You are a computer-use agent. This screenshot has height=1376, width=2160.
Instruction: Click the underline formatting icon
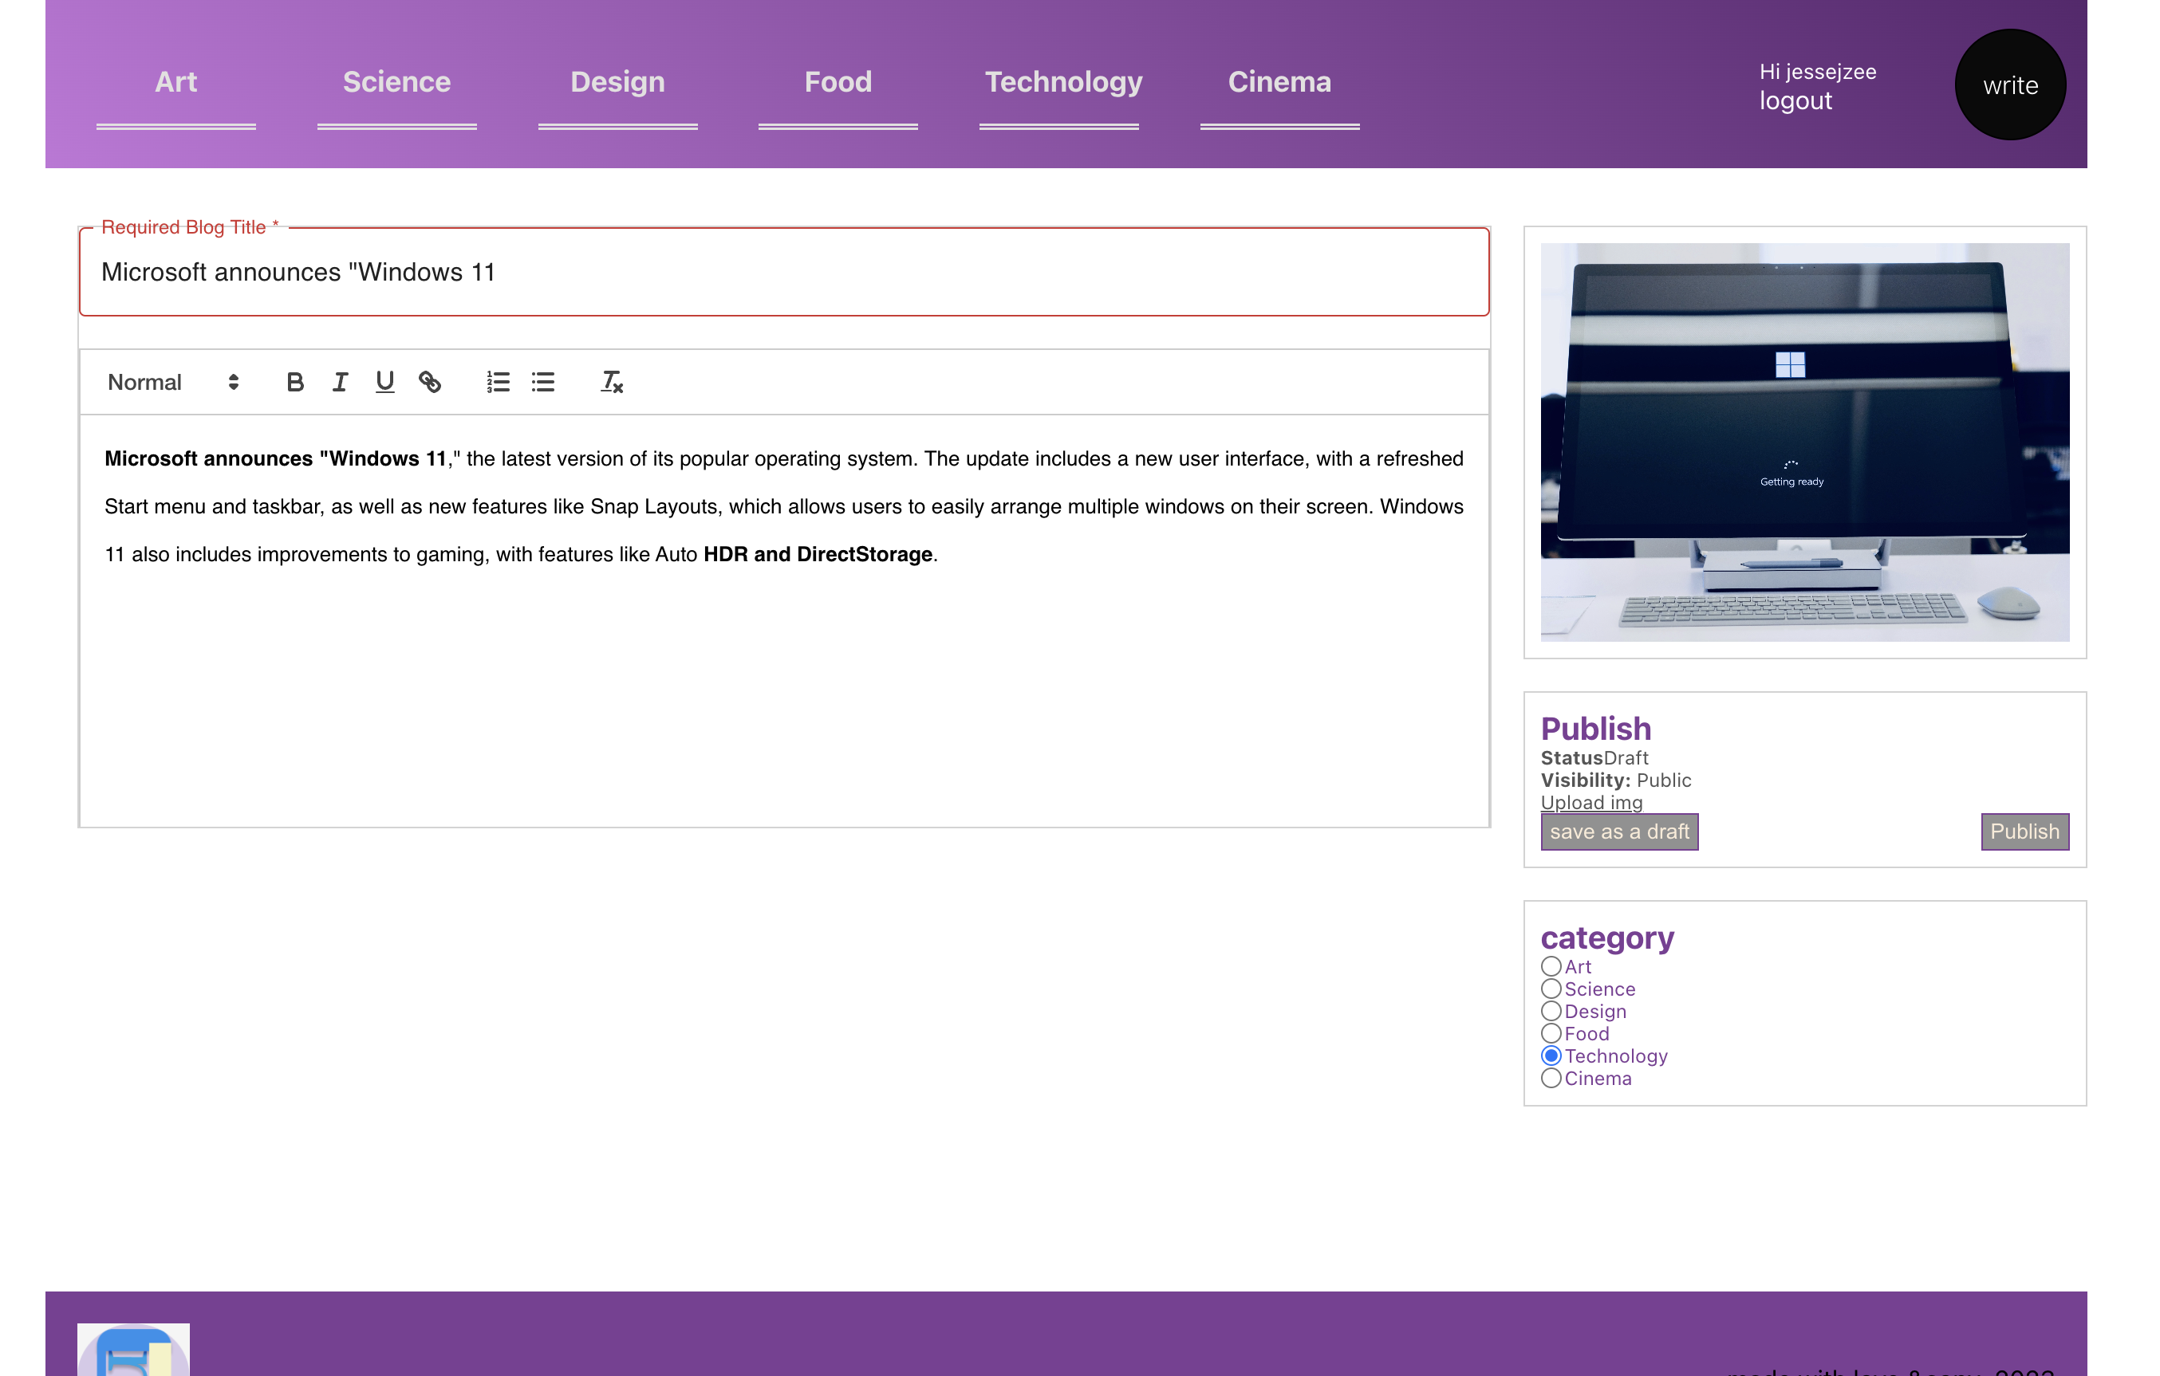(384, 382)
